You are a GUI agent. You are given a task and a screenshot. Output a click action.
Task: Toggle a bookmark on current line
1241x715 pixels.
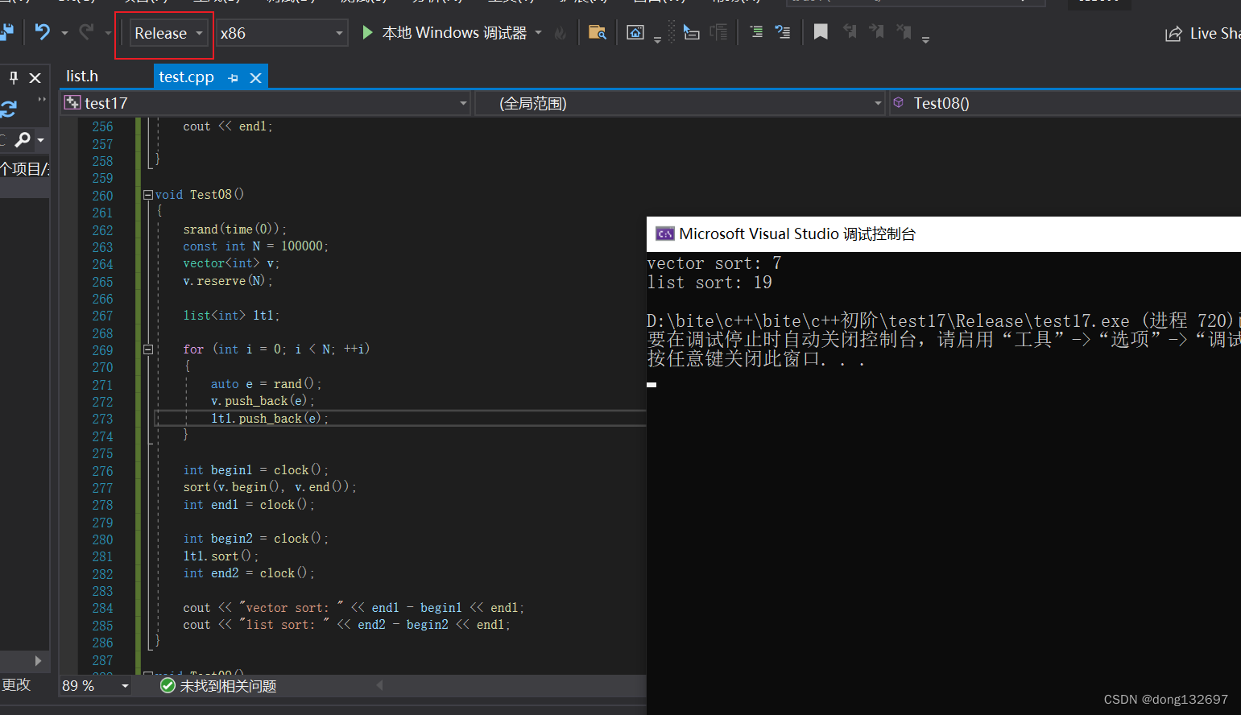(821, 32)
